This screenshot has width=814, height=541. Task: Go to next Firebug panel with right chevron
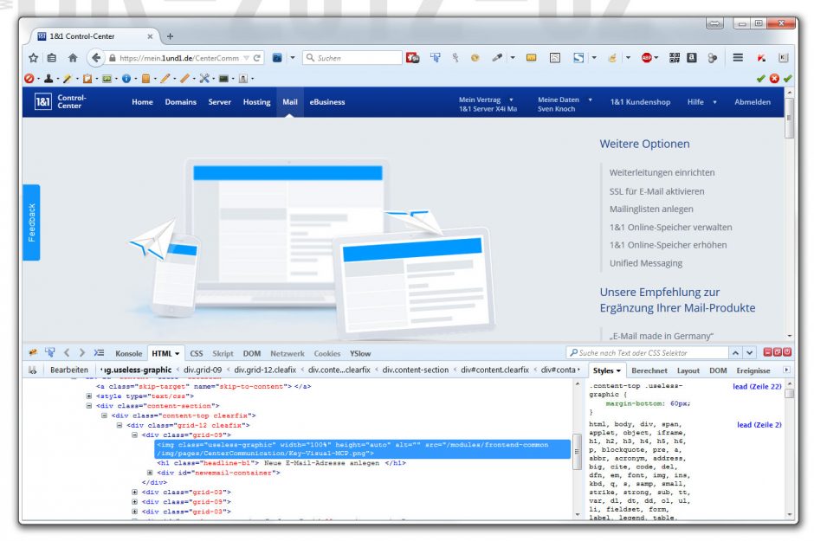pyautogui.click(x=82, y=352)
